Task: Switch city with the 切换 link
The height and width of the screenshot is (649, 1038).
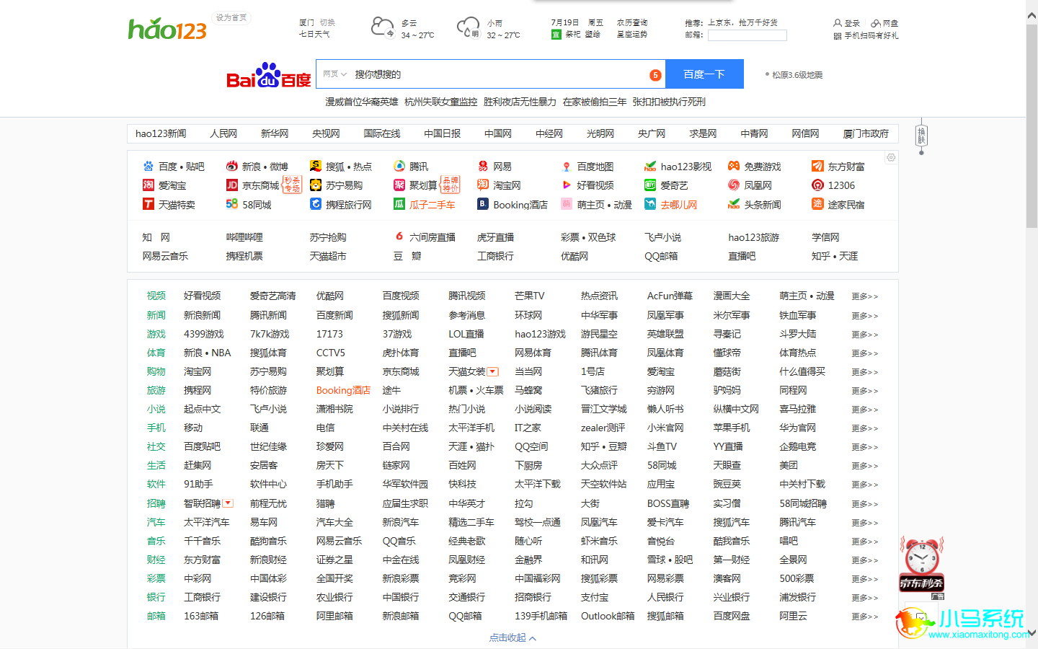Action: point(327,23)
